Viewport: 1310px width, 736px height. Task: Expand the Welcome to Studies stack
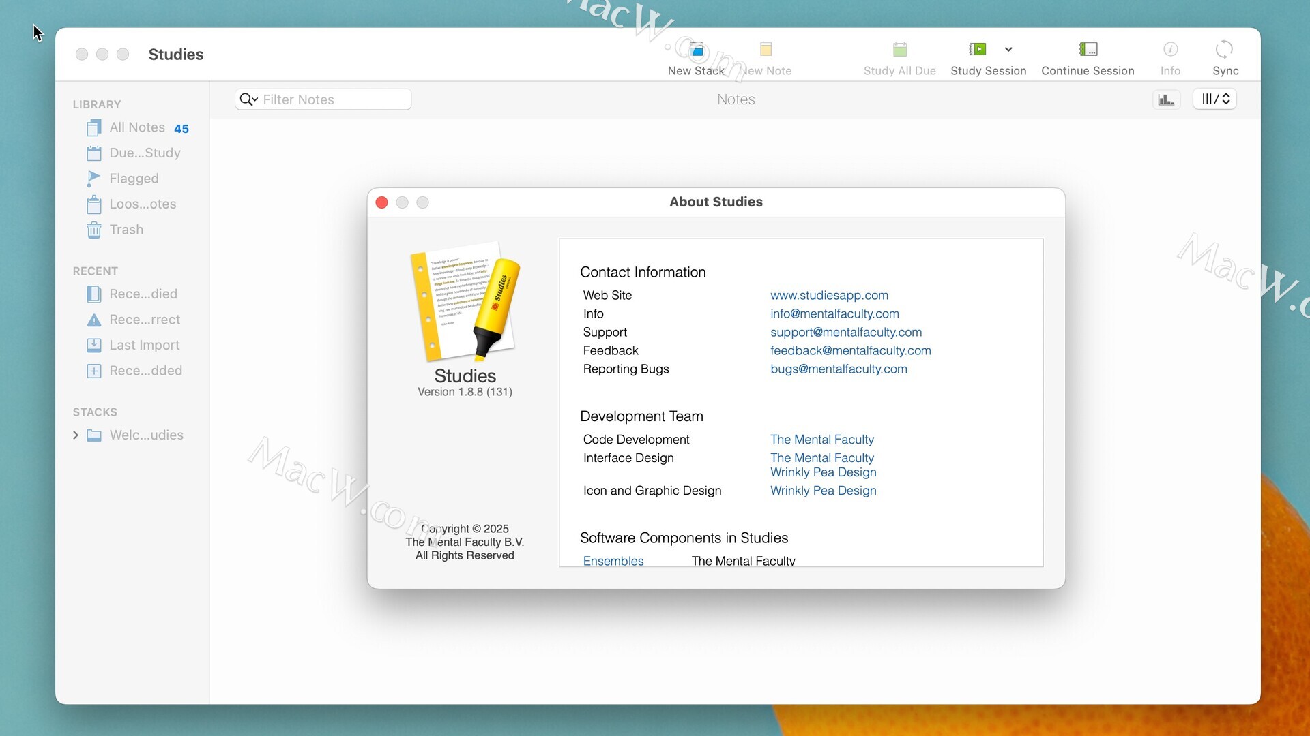[76, 435]
